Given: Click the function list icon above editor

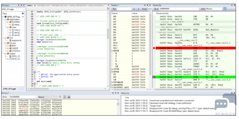Looking at the screenshot, I should [108, 8].
